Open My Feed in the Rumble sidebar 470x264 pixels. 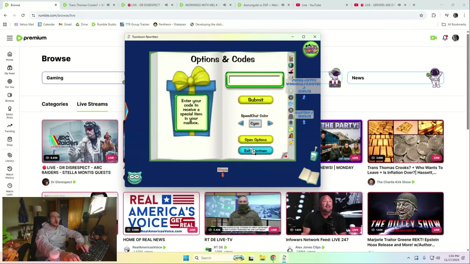(10, 70)
